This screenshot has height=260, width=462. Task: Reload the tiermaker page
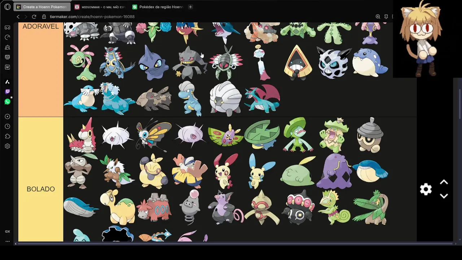[34, 17]
